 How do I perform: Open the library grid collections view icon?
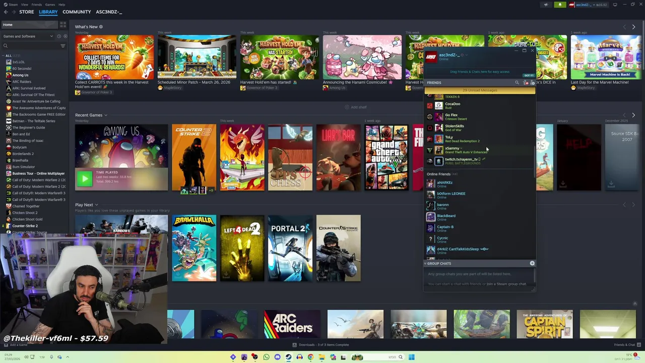point(63,24)
